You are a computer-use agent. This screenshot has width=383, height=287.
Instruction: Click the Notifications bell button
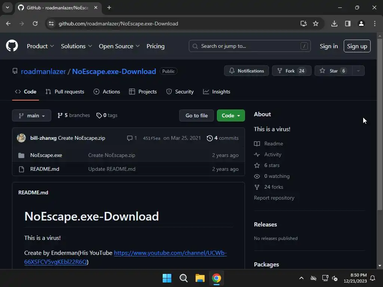(x=246, y=71)
